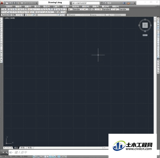Open the 插入(I) menu
Image resolution: width=160 pixels, height=158 pixels.
[37, 6]
